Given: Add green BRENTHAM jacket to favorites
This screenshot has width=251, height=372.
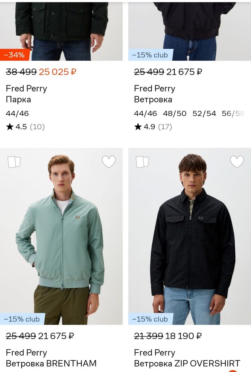Looking at the screenshot, I should tap(109, 162).
